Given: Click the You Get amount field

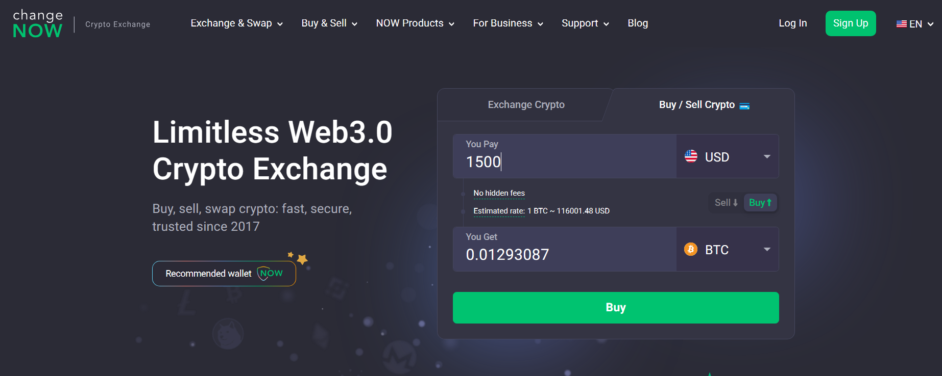Looking at the screenshot, I should coord(565,249).
